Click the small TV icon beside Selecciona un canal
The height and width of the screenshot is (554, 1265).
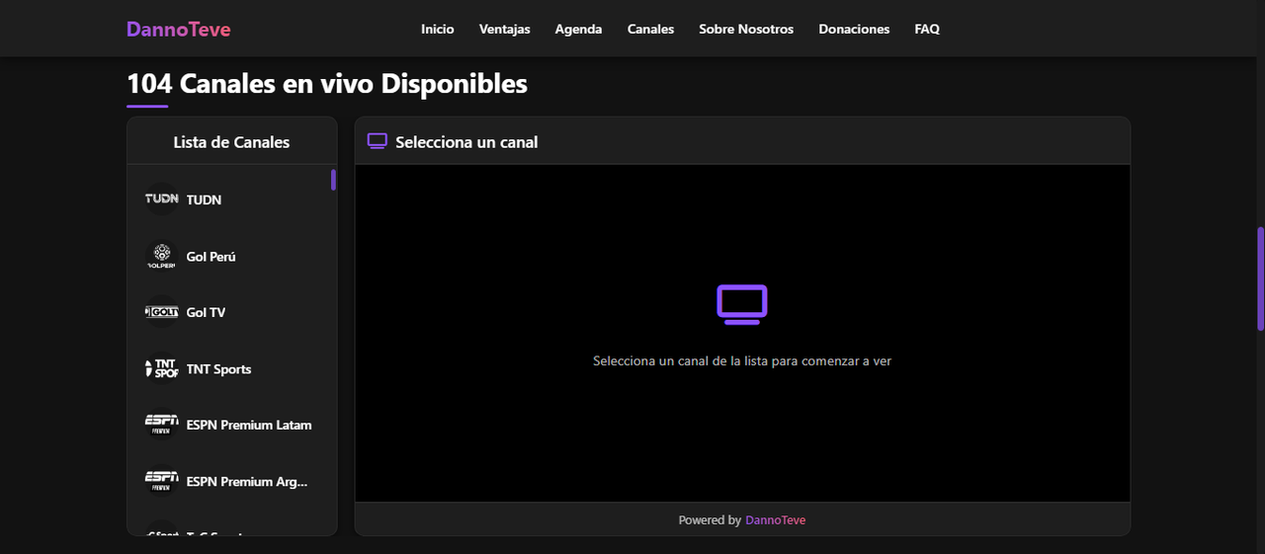coord(377,141)
